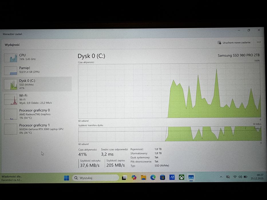The height and width of the screenshot is (200, 267).
Task: Launch the Xbox app from the taskbar
Action: click(x=181, y=177)
